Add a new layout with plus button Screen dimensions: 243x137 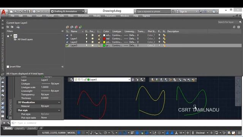coord(41,128)
